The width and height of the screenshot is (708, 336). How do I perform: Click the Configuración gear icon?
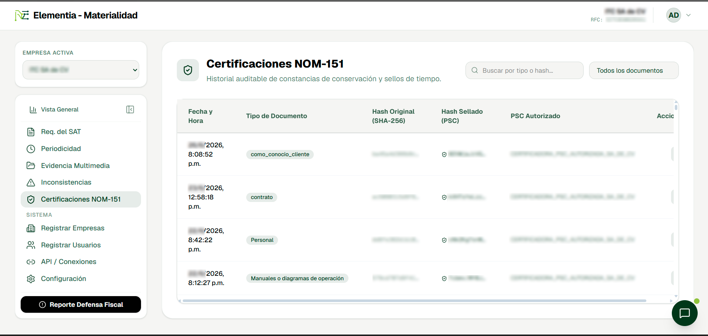(31, 279)
